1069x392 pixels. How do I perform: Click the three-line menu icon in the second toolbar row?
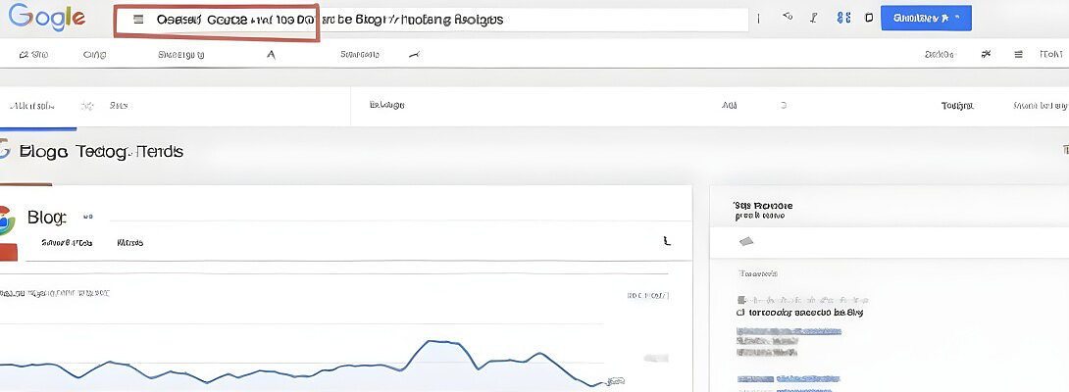pos(1018,55)
